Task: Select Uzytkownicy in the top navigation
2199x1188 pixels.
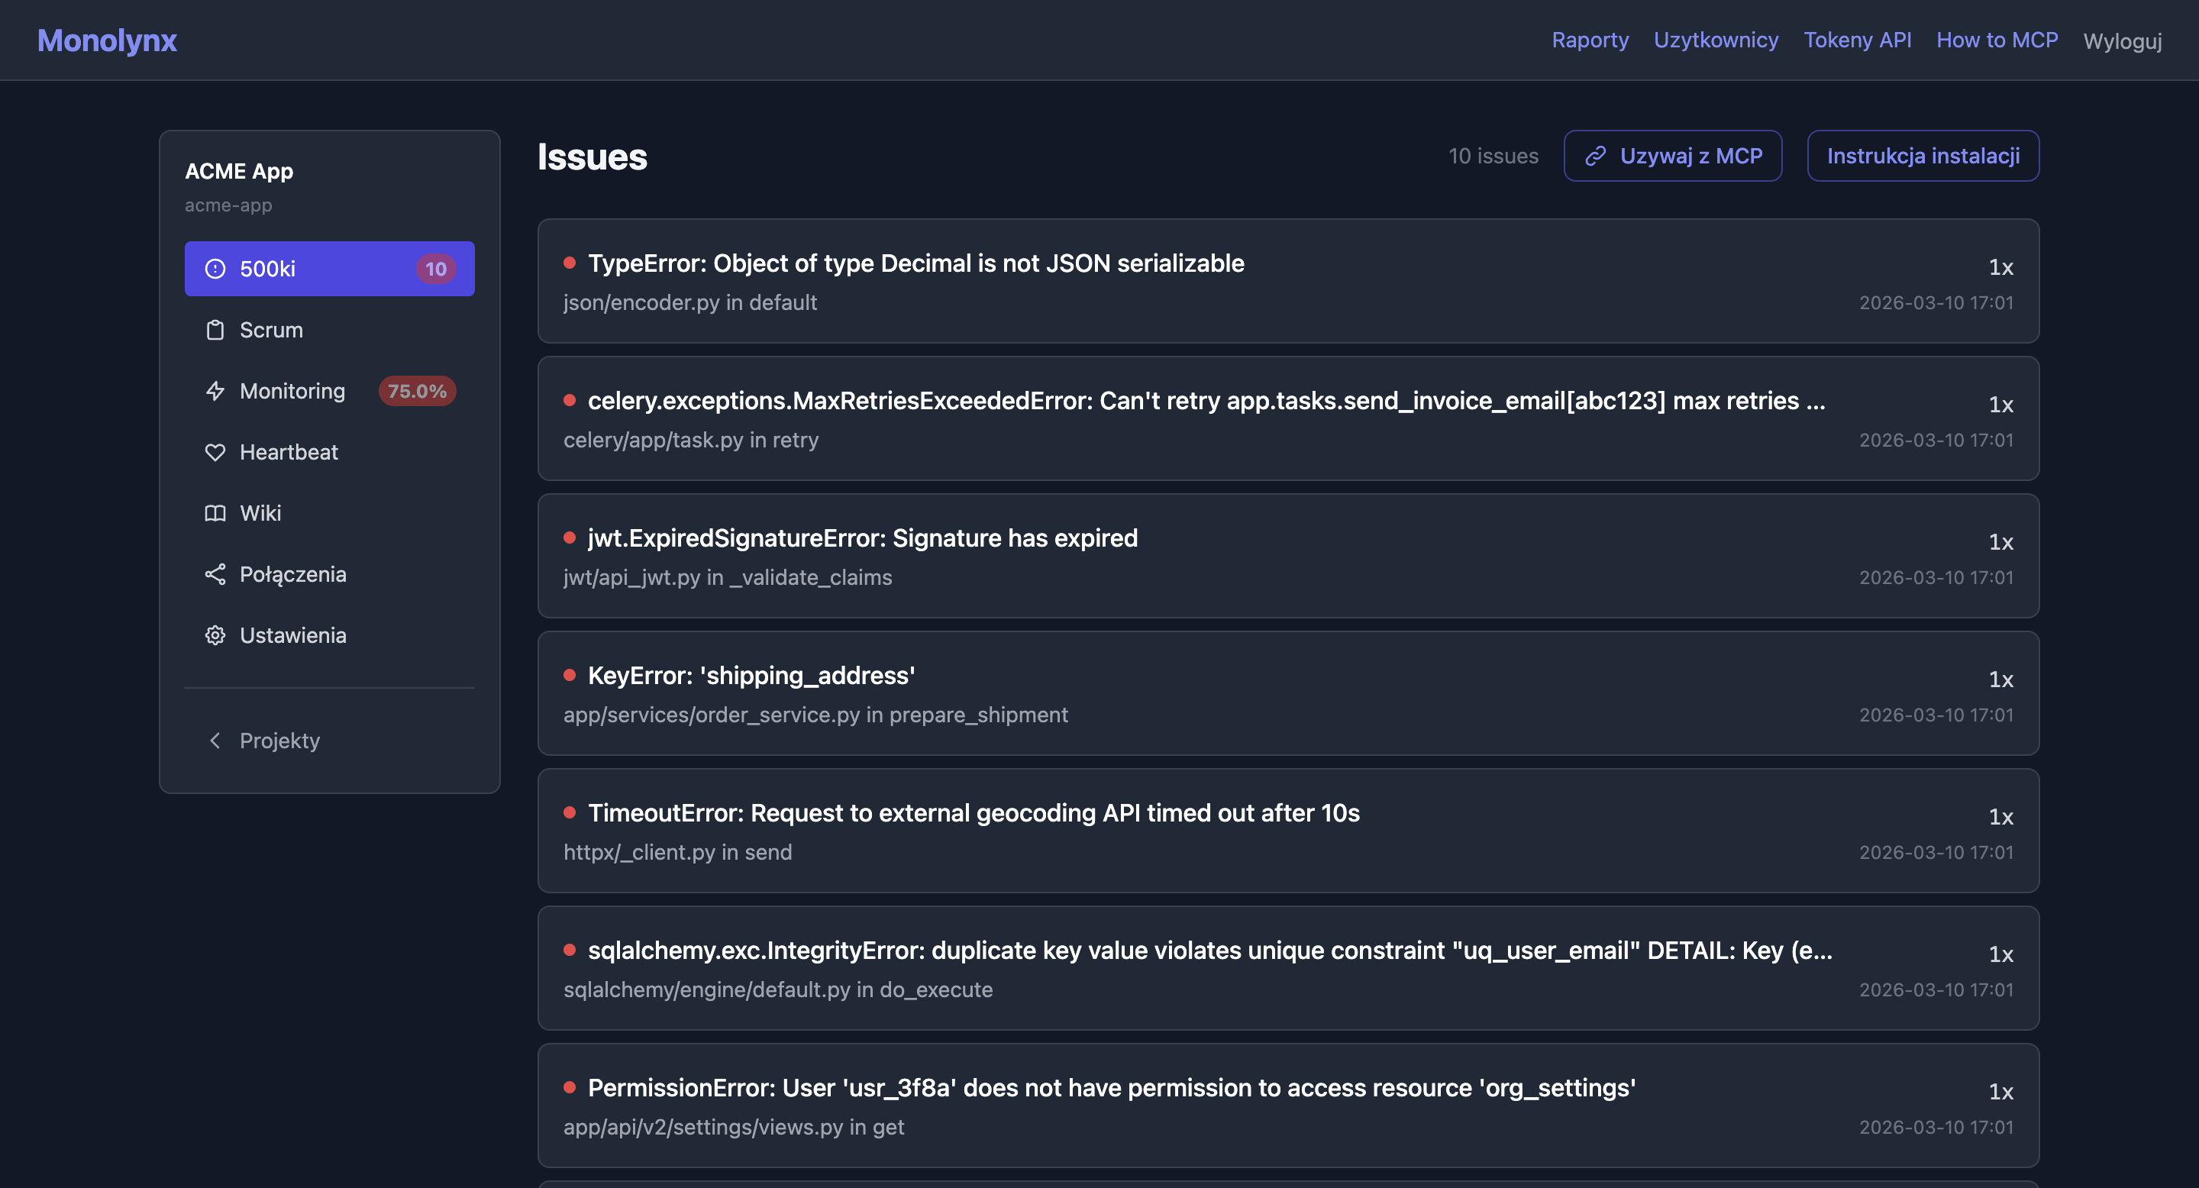Action: point(1716,39)
